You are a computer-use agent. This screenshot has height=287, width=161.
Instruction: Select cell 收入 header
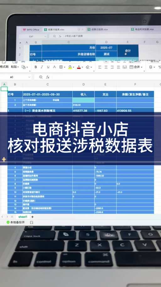[83, 94]
